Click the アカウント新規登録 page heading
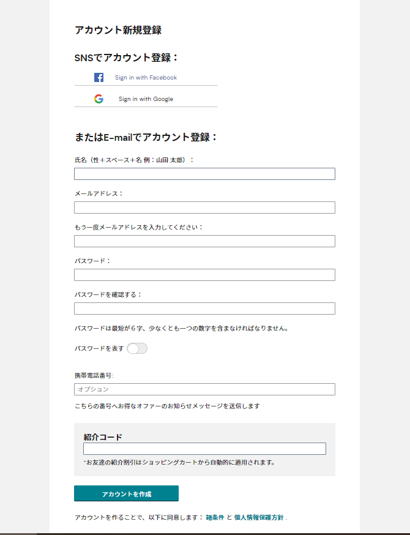The height and width of the screenshot is (535, 410). [x=118, y=30]
